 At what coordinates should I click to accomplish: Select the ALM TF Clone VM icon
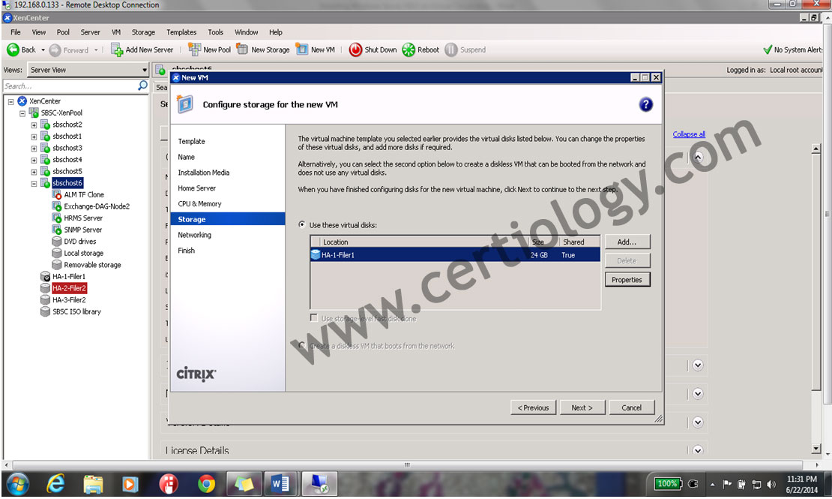pyautogui.click(x=57, y=194)
